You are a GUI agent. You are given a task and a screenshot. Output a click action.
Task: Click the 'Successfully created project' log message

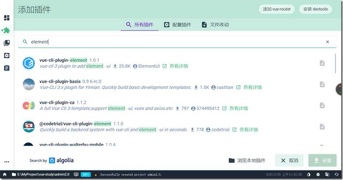point(131,174)
